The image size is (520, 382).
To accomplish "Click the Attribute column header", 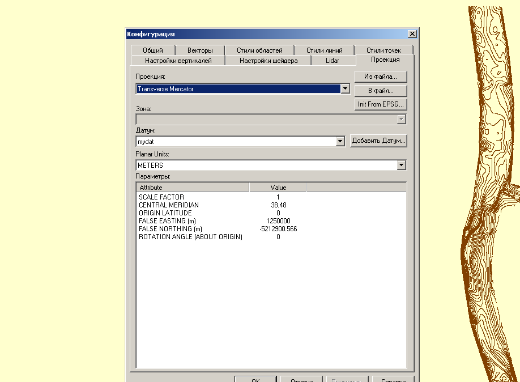I will click(x=193, y=187).
